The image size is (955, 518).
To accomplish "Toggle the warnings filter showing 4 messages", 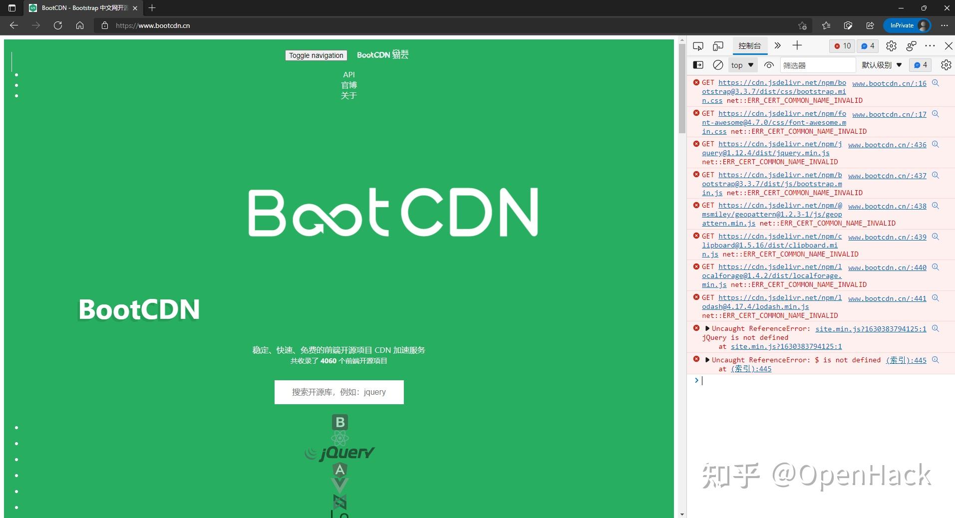I will pyautogui.click(x=867, y=45).
